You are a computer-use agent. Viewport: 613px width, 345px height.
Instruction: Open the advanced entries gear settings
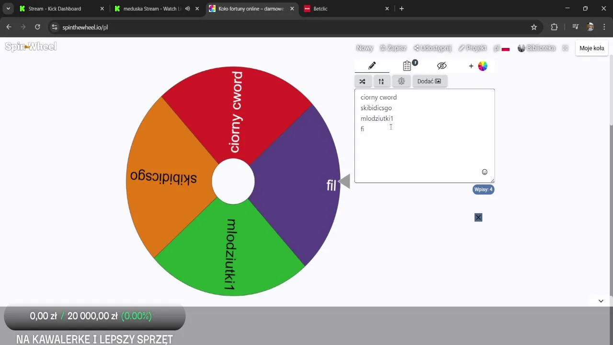pyautogui.click(x=401, y=81)
